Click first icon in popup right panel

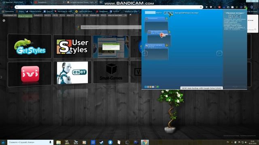coord(230,16)
